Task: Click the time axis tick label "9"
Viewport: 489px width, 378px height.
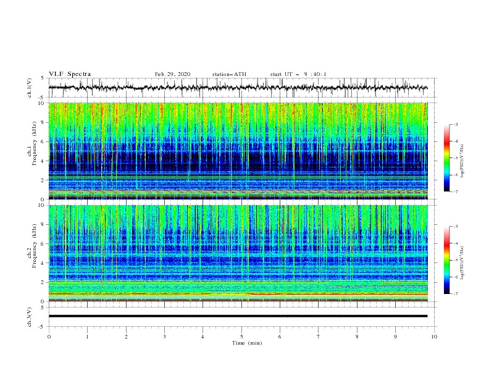Action: click(395, 337)
